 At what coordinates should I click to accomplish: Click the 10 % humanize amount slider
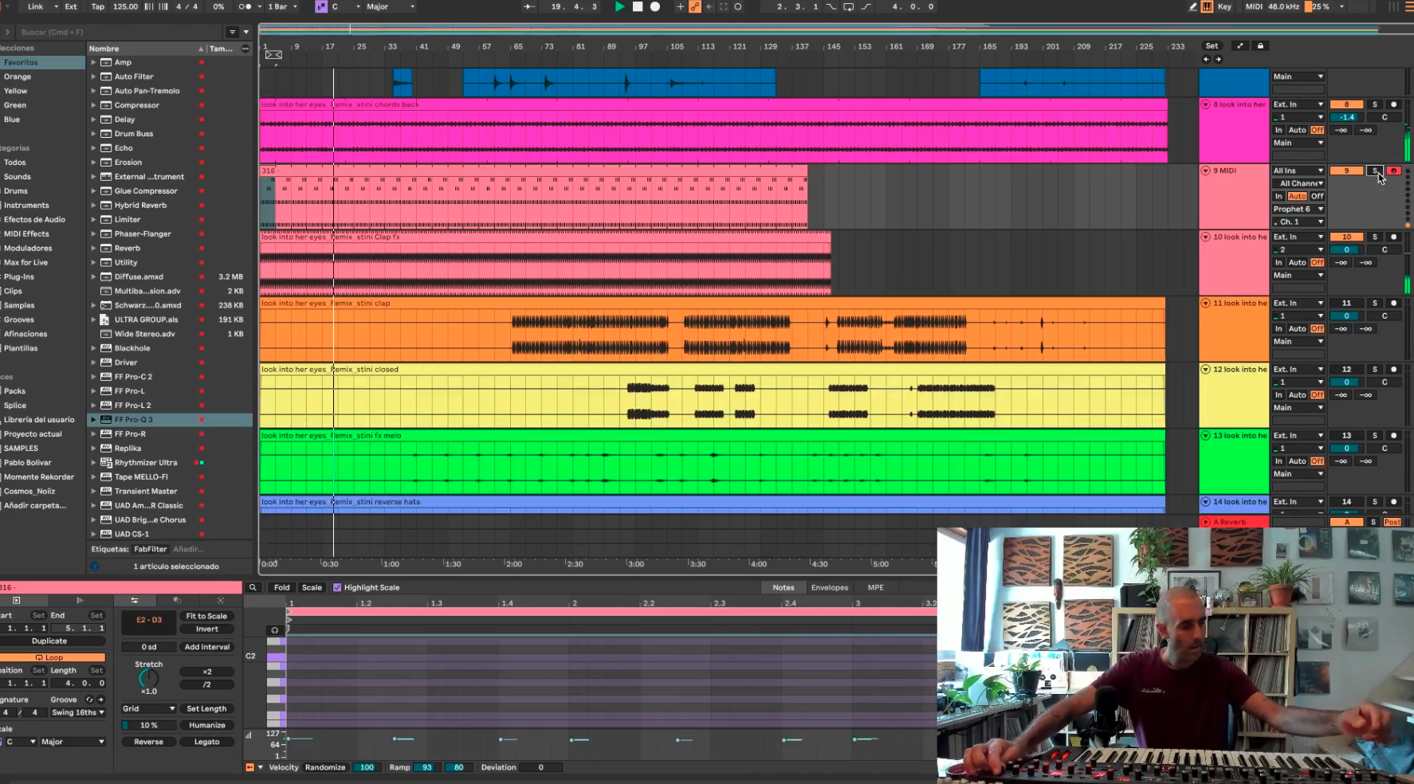148,725
